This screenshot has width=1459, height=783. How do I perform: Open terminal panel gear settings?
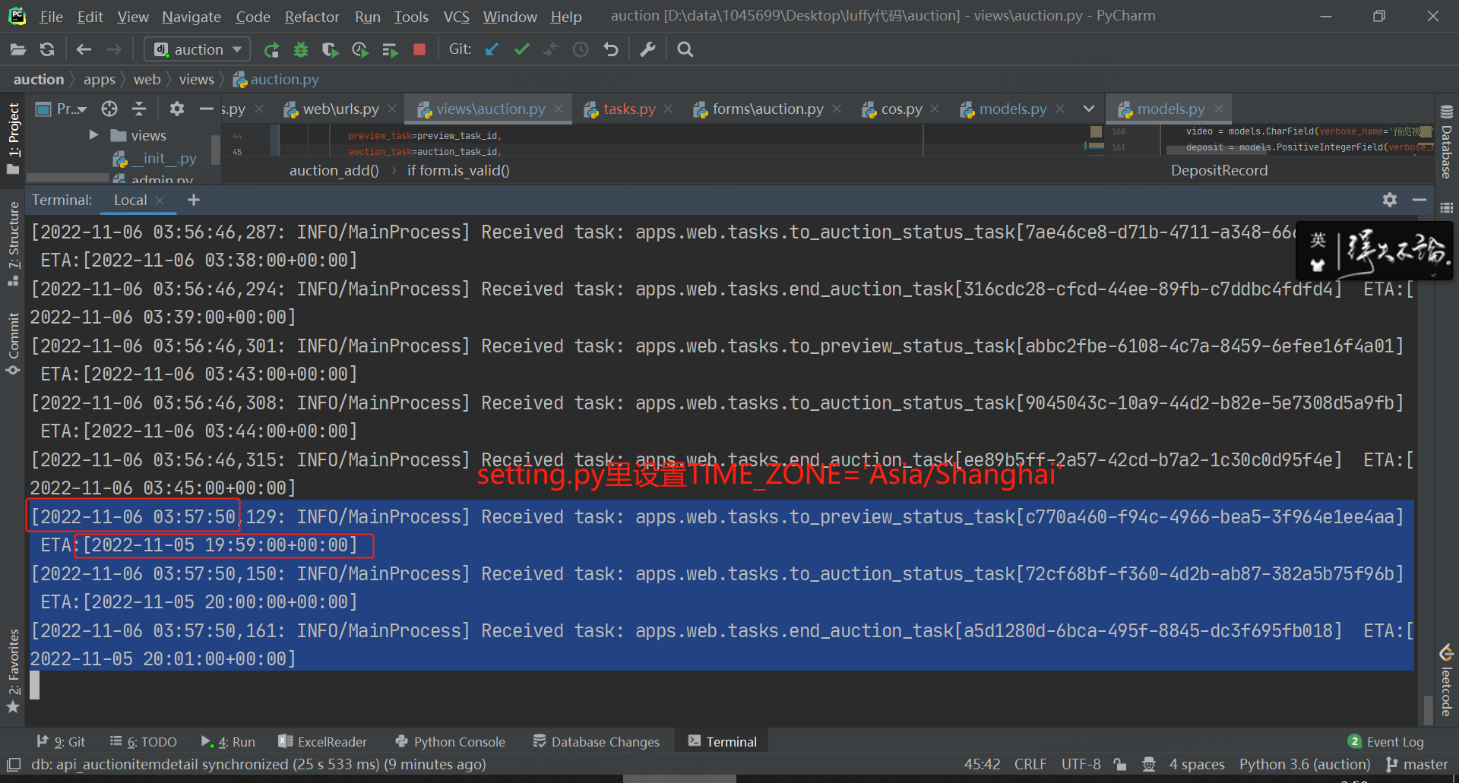click(1390, 200)
